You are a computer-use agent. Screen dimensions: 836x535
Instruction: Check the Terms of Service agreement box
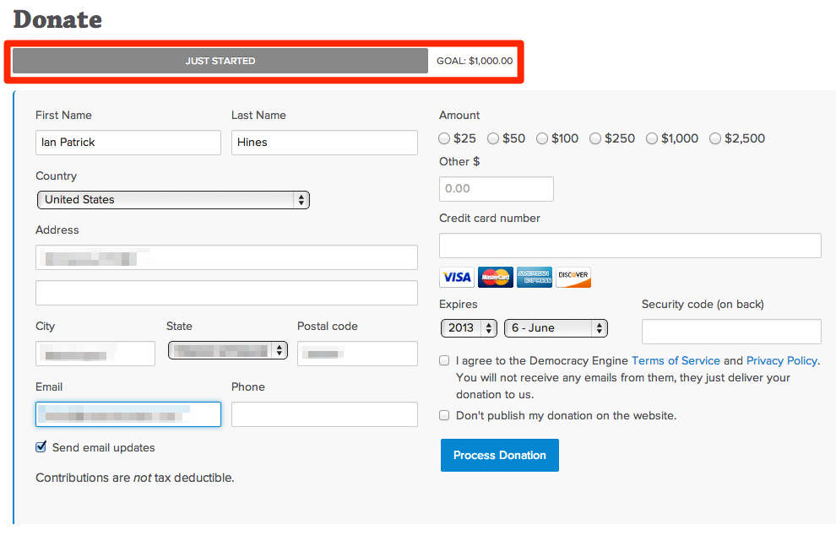(444, 361)
